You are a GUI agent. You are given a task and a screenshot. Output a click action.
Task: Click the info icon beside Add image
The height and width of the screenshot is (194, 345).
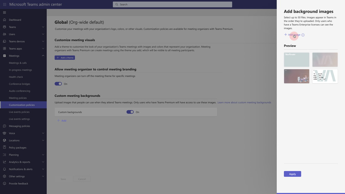[x=303, y=35]
